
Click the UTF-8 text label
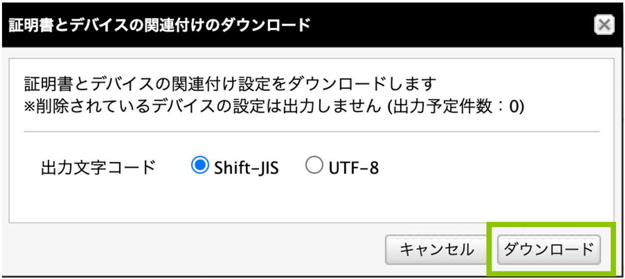click(x=353, y=168)
